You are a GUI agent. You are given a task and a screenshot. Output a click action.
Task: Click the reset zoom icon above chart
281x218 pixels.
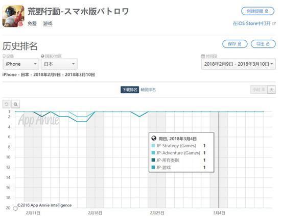click(7, 104)
